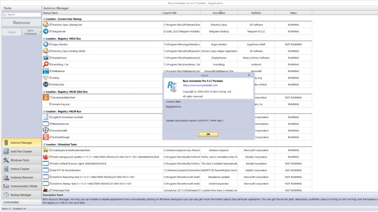This screenshot has height=212, width=378.
Task: Sort by the Description column header
Action: [219, 13]
